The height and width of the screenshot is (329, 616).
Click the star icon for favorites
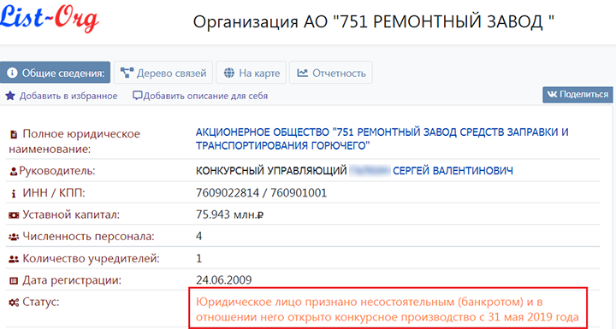pos(10,96)
